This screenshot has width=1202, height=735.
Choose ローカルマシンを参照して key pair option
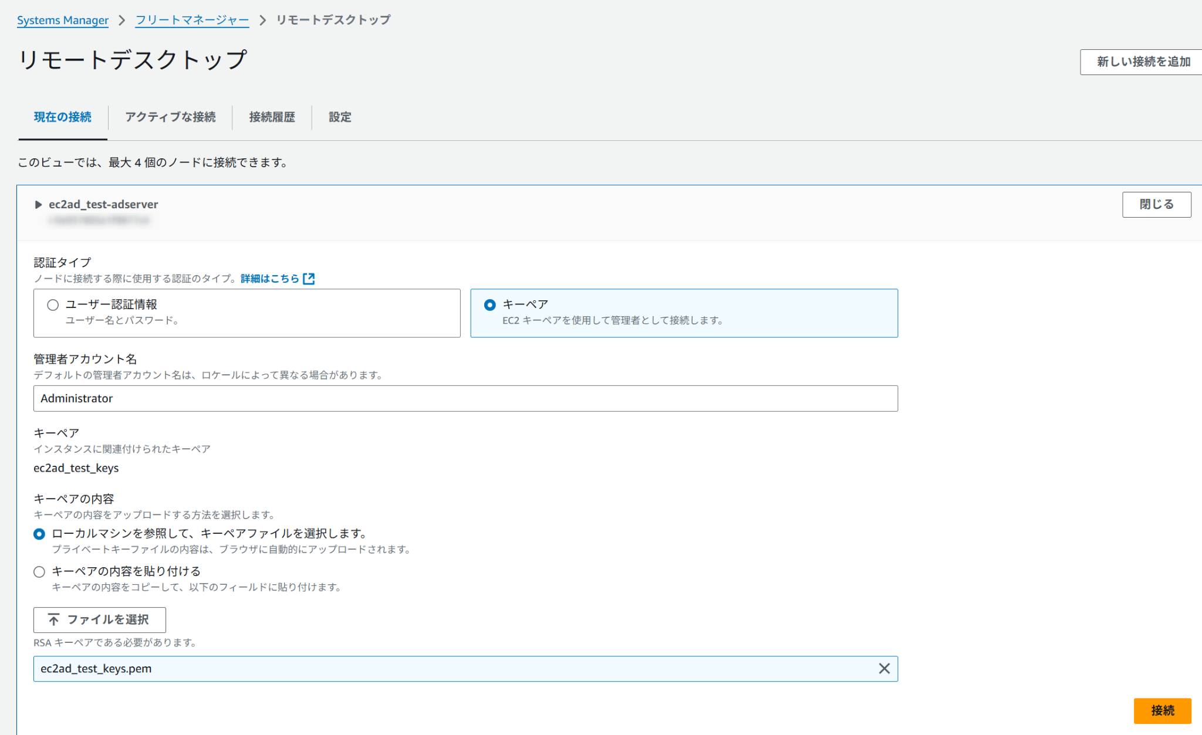point(39,534)
